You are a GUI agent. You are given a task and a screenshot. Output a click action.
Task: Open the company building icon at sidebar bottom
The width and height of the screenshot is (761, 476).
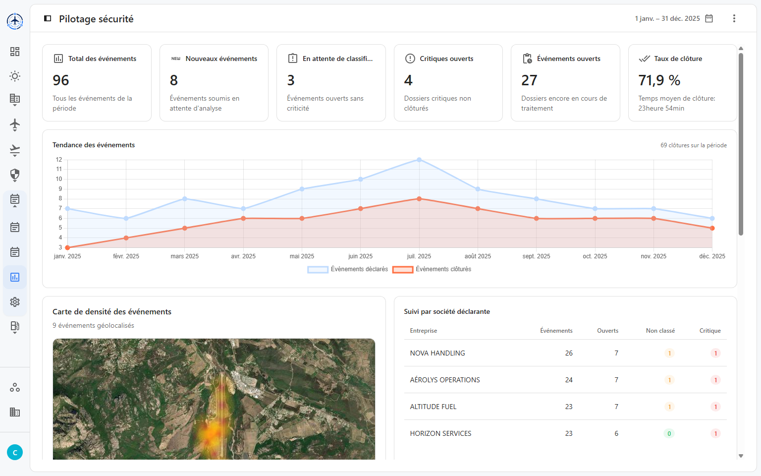click(x=15, y=412)
